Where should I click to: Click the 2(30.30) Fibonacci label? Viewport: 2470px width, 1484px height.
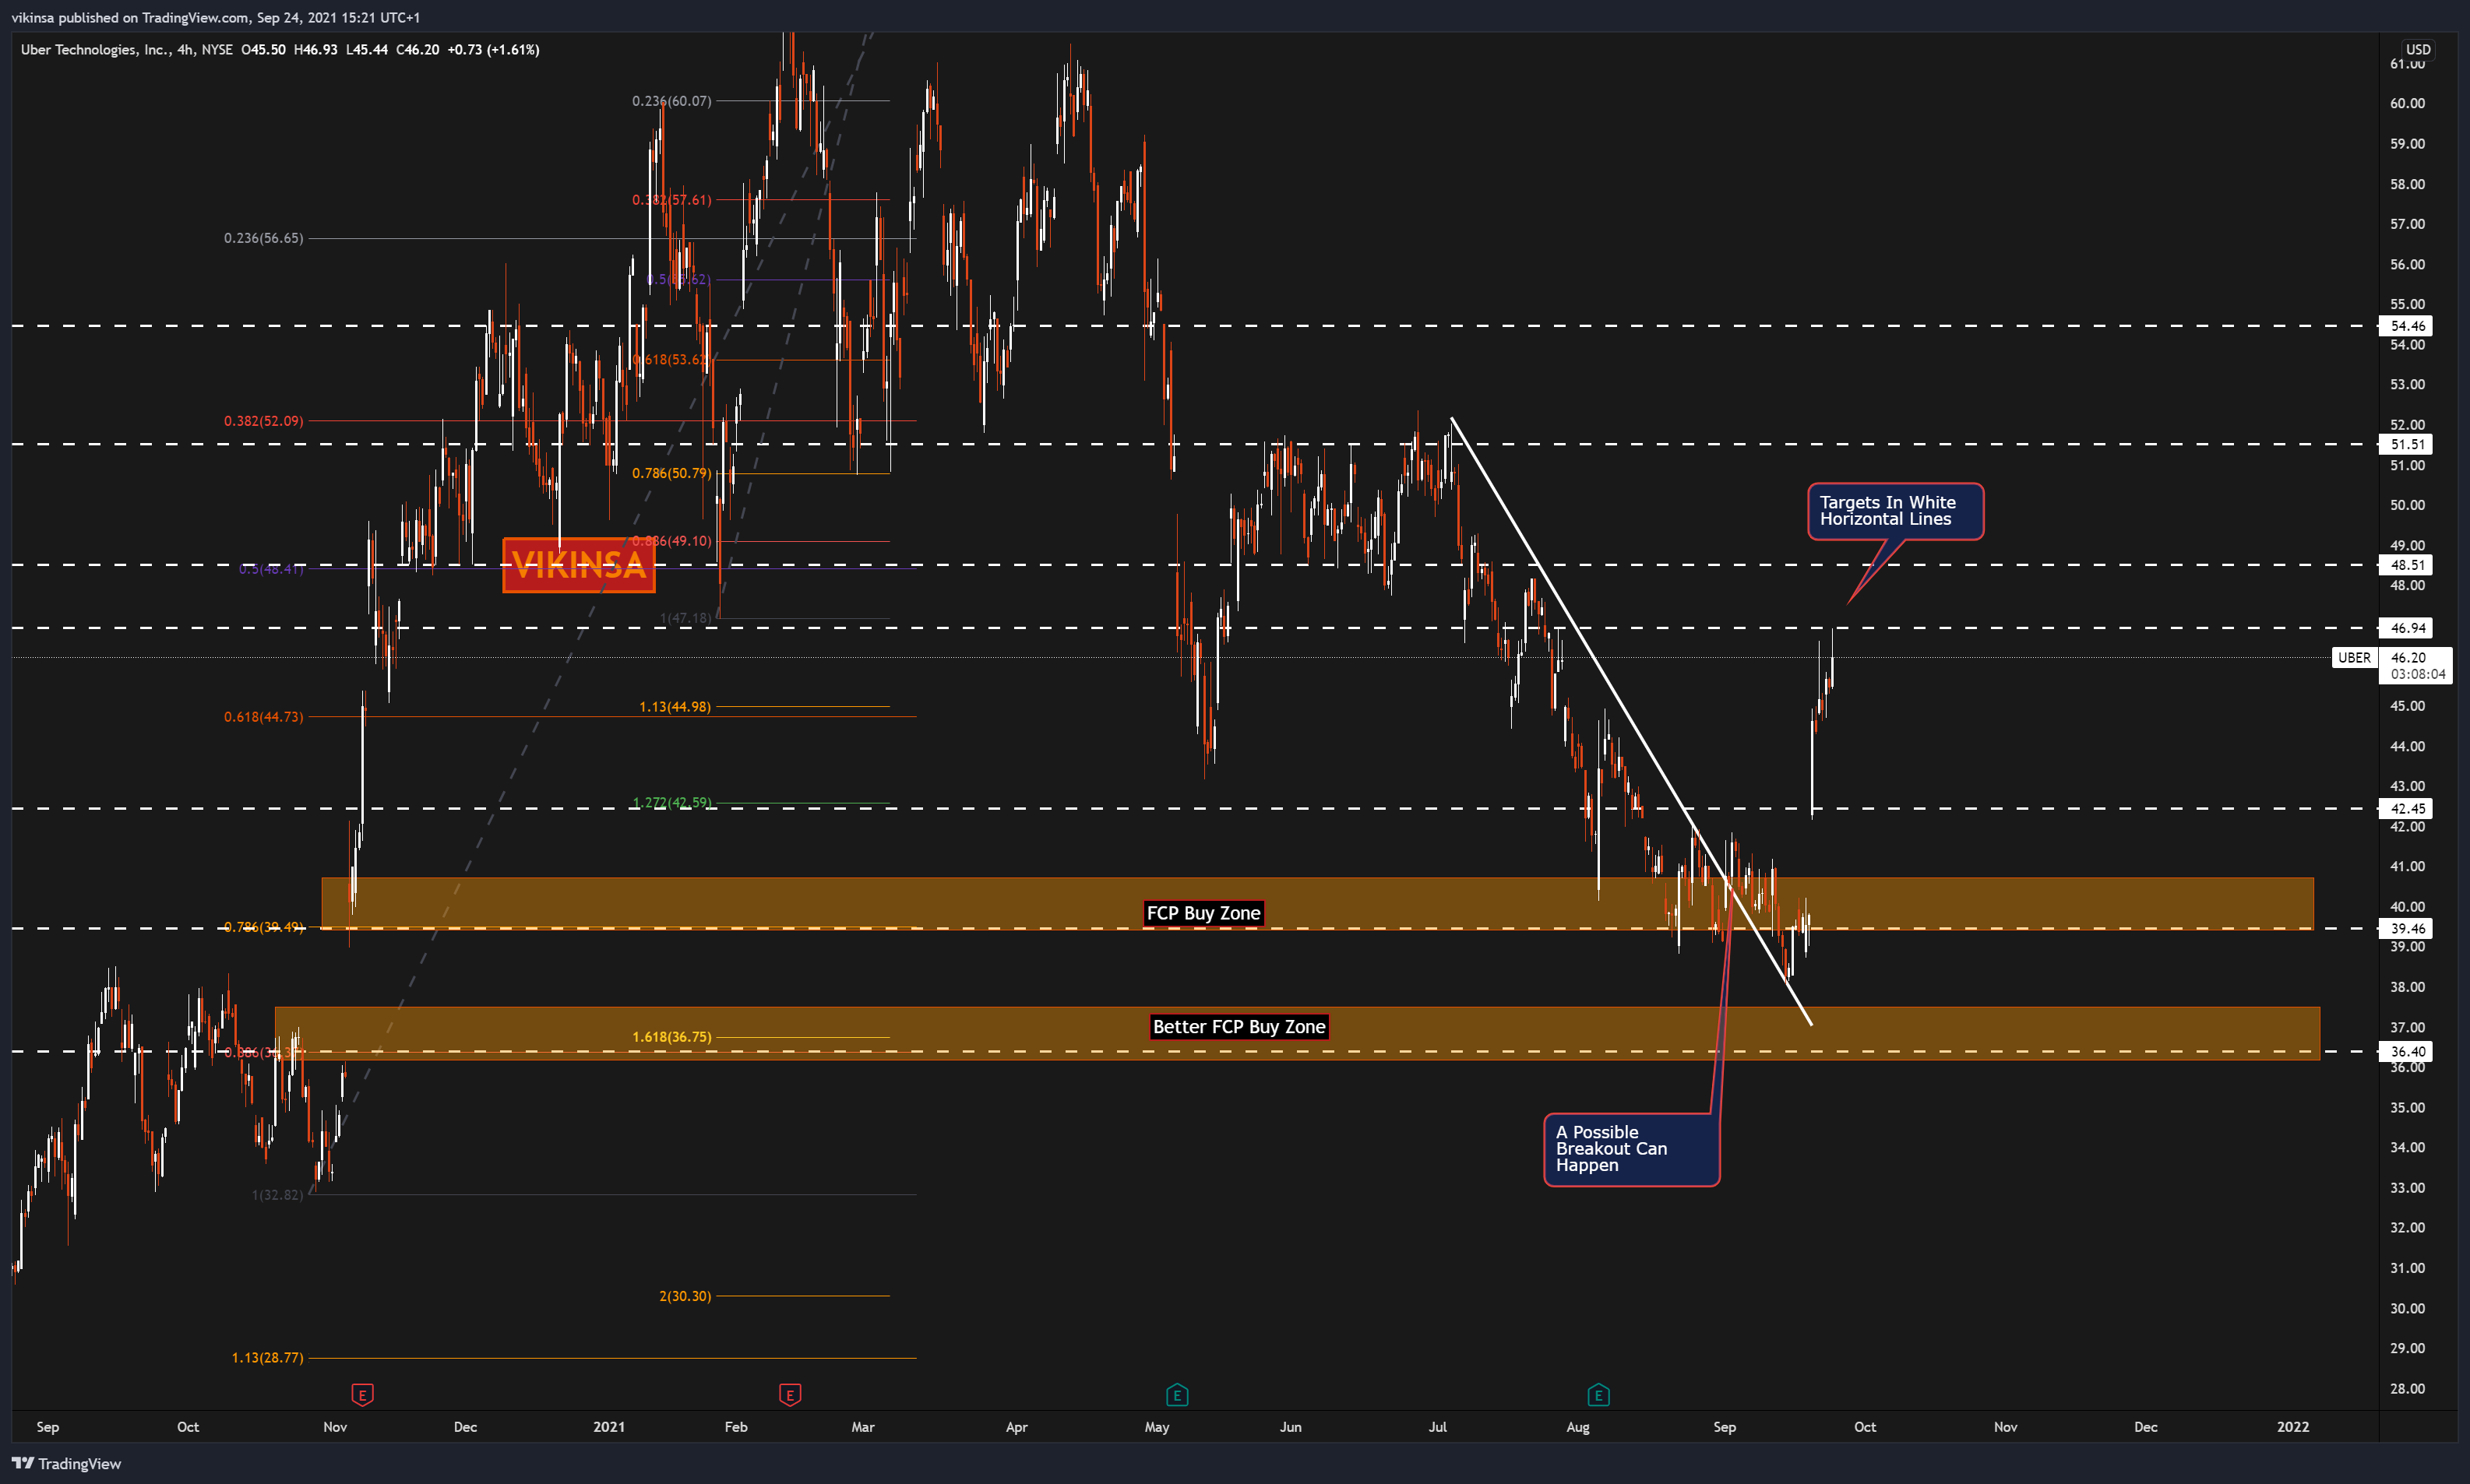point(684,1296)
